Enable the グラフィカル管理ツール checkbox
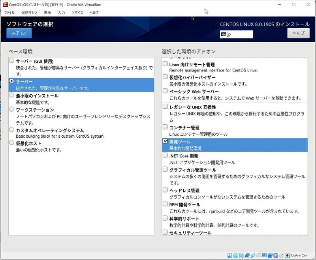Image resolution: width=316 pixels, height=260 pixels. 165,169
